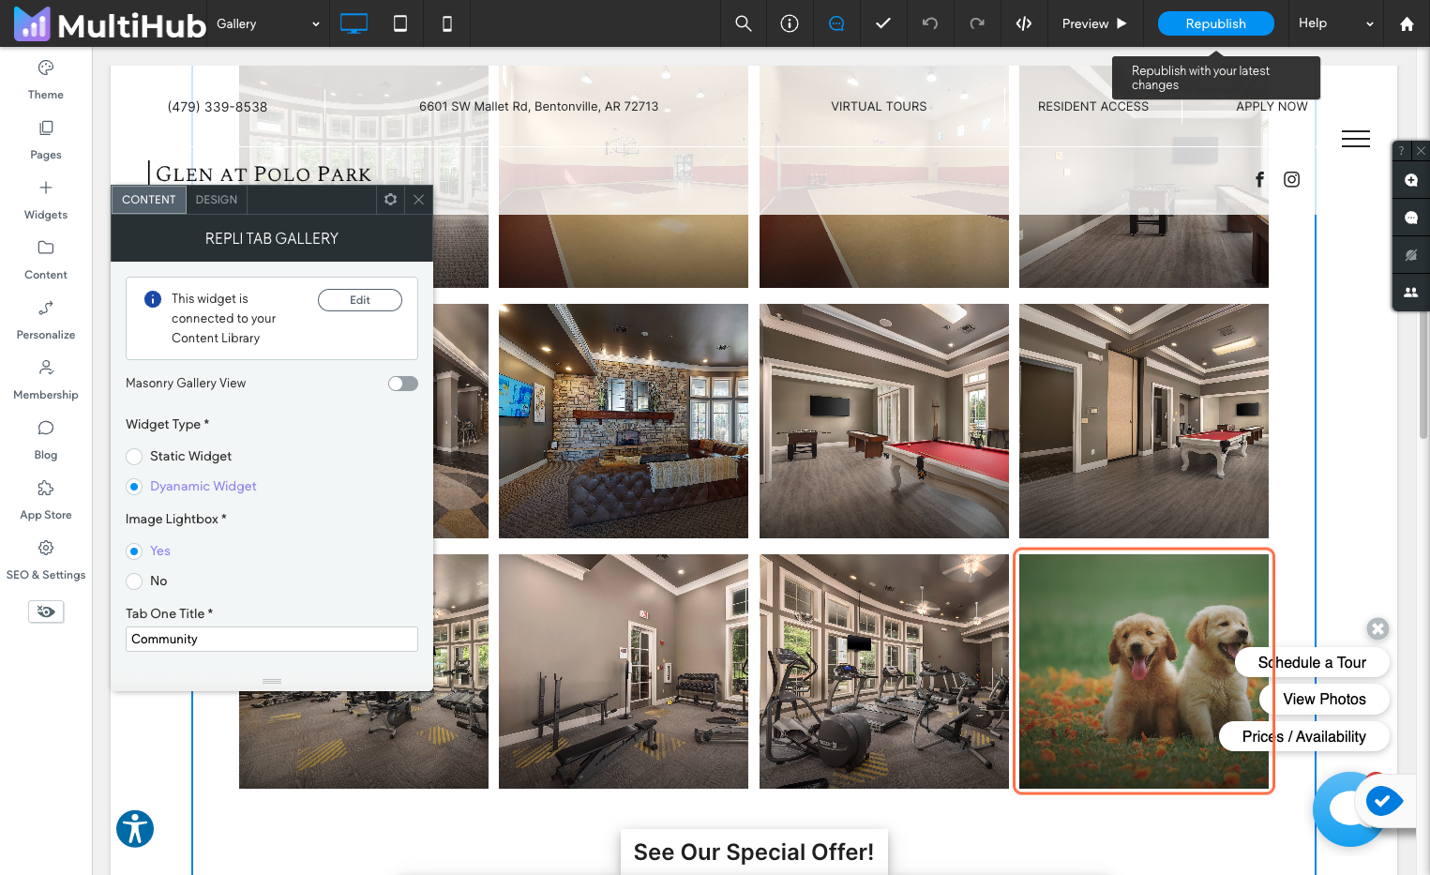1430x875 pixels.
Task: Close the Repli Tab Gallery panel
Action: coord(419,199)
